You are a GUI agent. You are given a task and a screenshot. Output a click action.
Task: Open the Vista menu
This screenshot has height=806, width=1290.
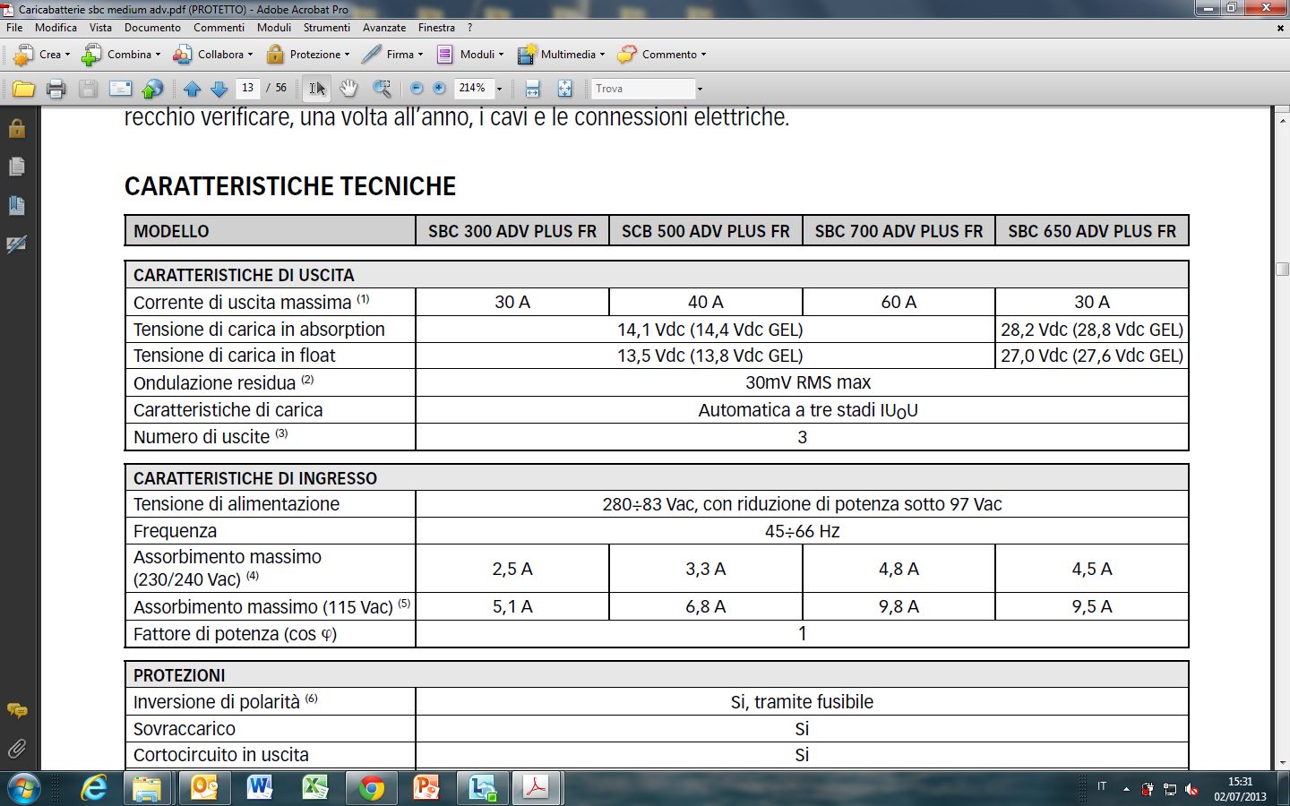(x=100, y=28)
